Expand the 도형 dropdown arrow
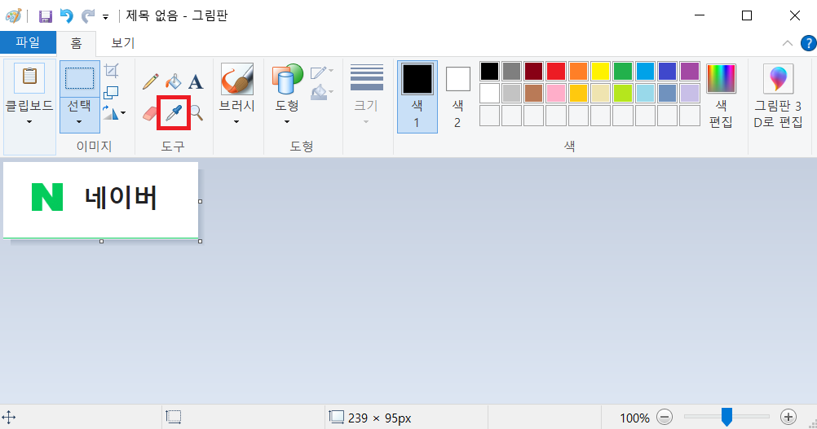Viewport: 817px width, 429px height. click(287, 121)
